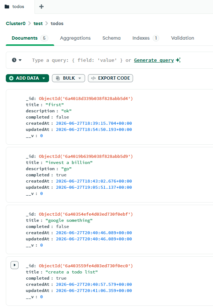Click __v value 0 in 'first' document
Viewport: 213px width, 308px height.
[41, 136]
